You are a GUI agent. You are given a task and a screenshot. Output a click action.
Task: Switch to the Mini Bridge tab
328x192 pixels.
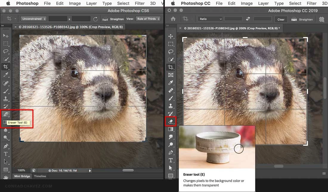(x=22, y=176)
